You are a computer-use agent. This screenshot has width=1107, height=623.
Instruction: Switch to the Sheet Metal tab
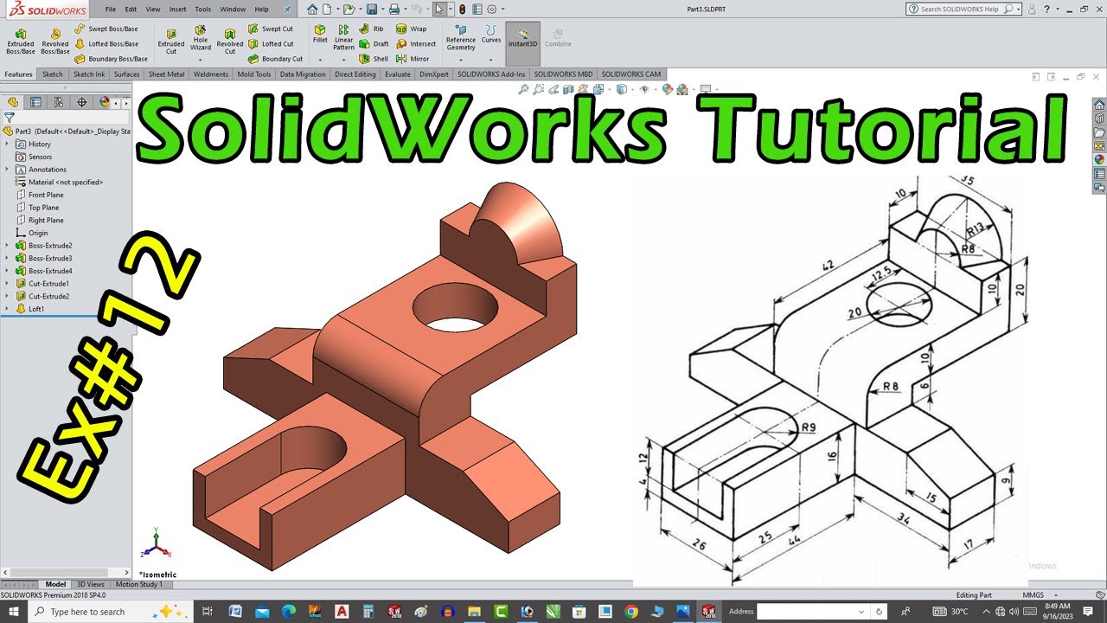pos(167,74)
